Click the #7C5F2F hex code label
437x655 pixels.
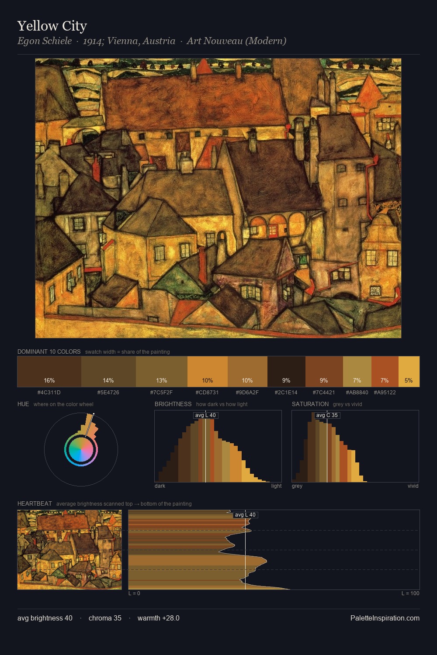pyautogui.click(x=161, y=393)
